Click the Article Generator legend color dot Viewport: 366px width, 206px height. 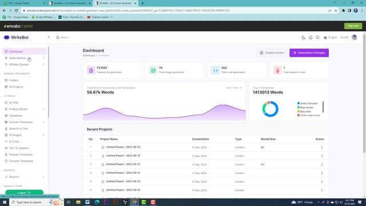pyautogui.click(x=299, y=103)
